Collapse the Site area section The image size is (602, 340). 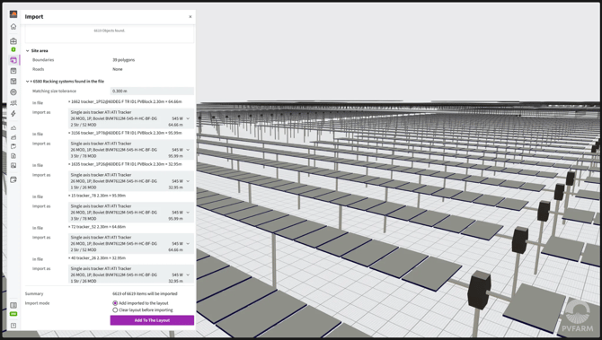click(27, 50)
